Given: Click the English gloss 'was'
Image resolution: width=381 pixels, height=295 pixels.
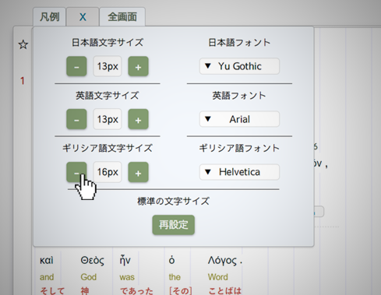Looking at the screenshot, I should (127, 277).
